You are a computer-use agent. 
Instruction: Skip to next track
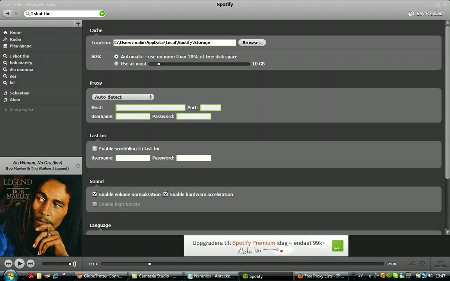tap(30, 263)
